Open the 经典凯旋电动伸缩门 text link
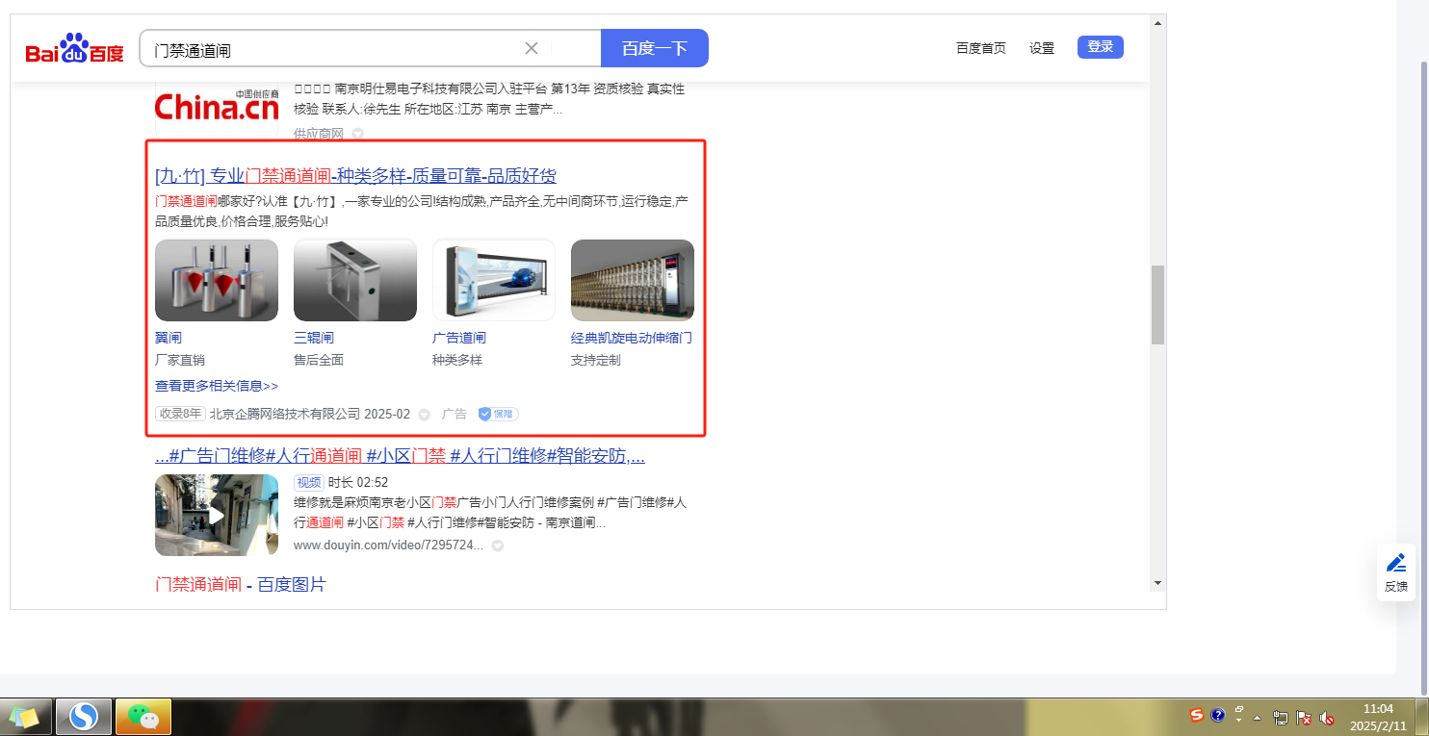 click(632, 338)
